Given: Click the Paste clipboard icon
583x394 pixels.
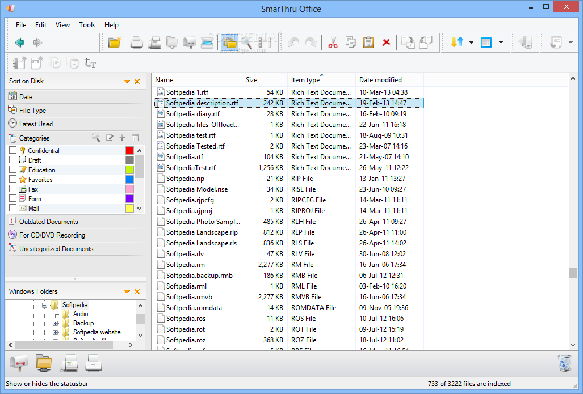Looking at the screenshot, I should [x=368, y=43].
